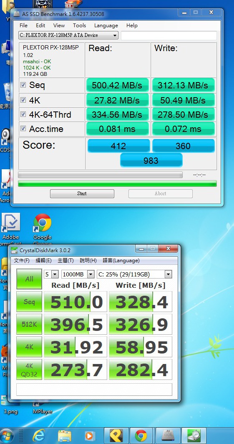
Task: Open AS SSD File menu
Action: point(24,26)
